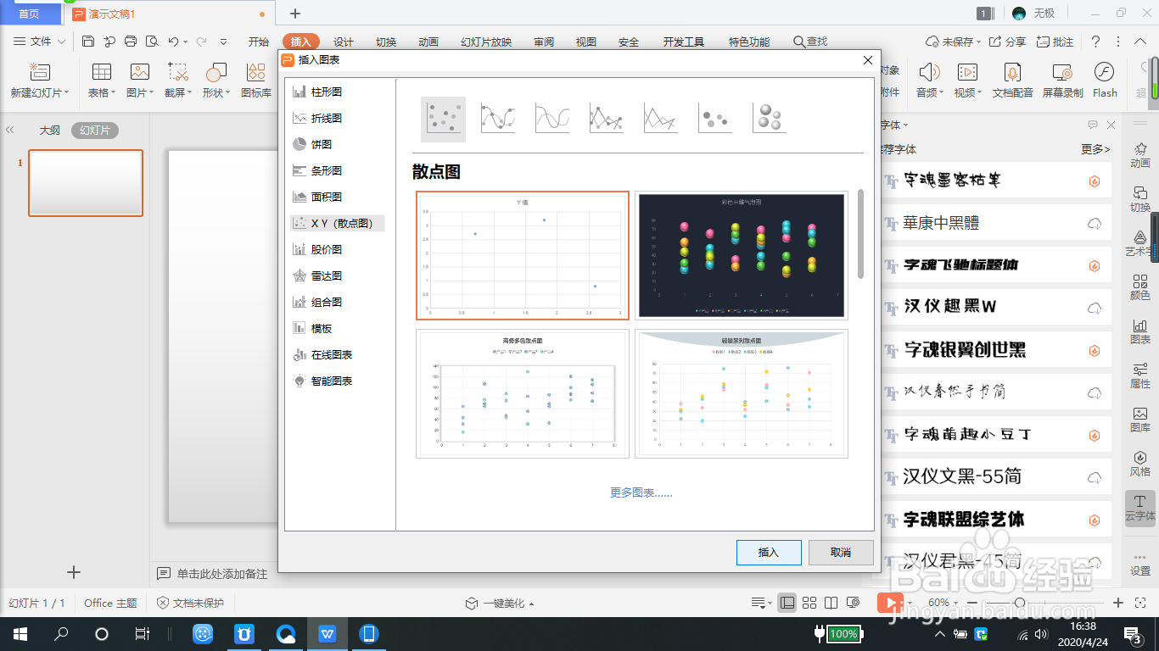Choose scatter with smooth lines and markers subtype
This screenshot has height=651, width=1159.
(497, 119)
